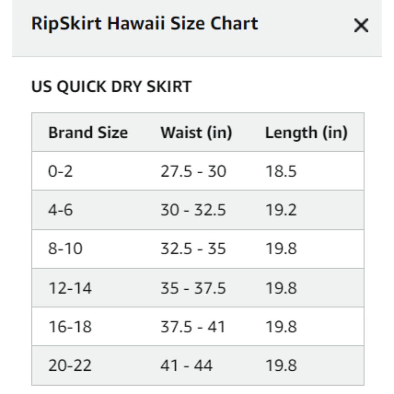This screenshot has width=394, height=394.
Task: Select the 4-6 brand size cell
Action: (60, 210)
